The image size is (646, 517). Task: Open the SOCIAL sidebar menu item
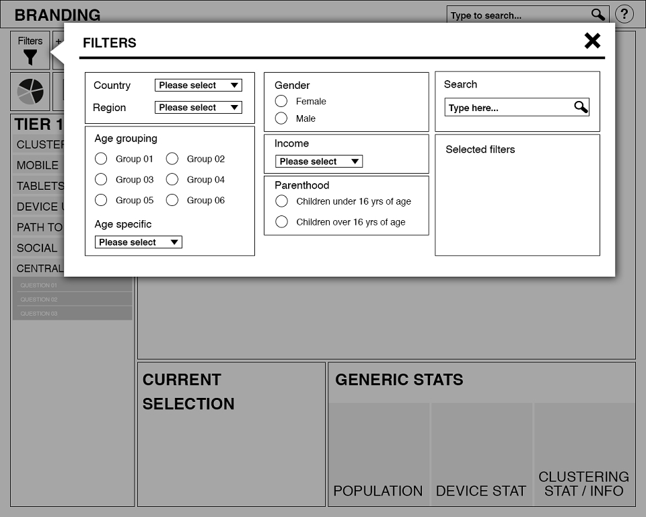tap(38, 248)
